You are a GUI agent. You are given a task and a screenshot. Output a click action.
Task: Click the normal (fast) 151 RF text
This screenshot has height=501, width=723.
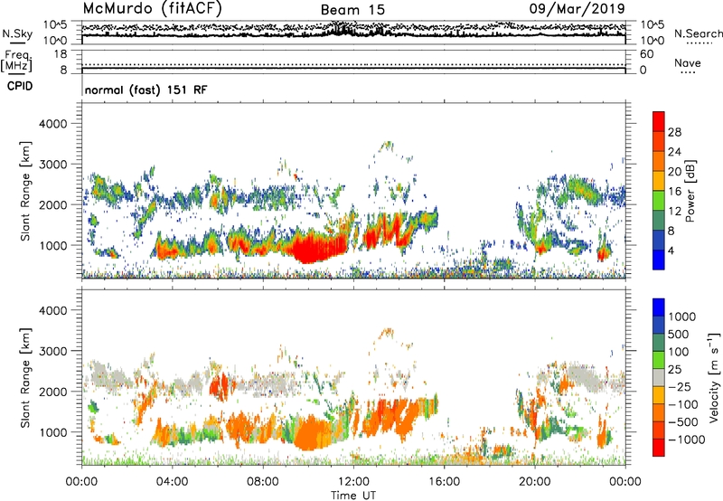[146, 90]
